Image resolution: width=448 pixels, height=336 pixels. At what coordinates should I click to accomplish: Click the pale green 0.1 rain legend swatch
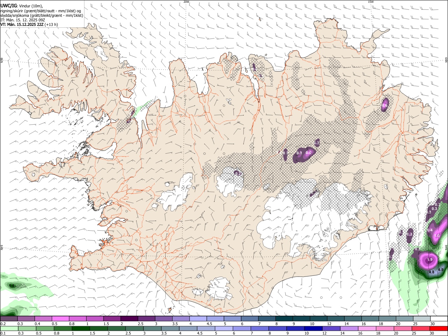tap(9, 328)
